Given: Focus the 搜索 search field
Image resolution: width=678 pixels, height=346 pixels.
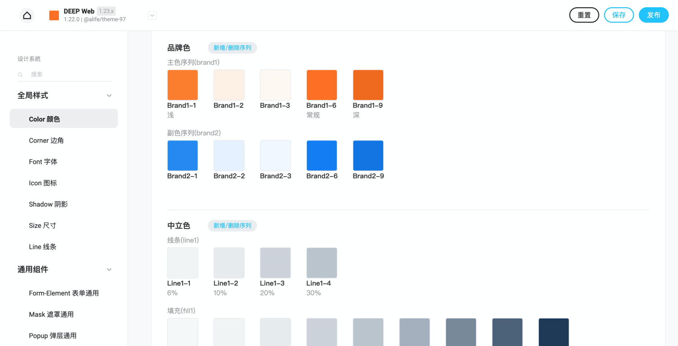Looking at the screenshot, I should click(68, 75).
